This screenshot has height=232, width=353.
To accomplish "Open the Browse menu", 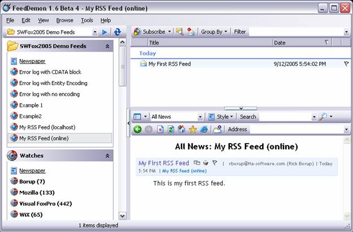I will tap(64, 20).
